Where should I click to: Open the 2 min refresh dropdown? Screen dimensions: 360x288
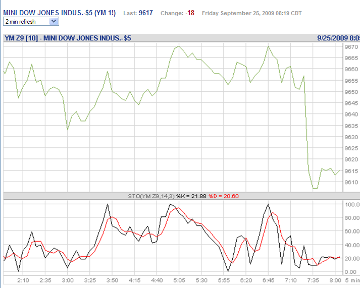click(x=31, y=22)
